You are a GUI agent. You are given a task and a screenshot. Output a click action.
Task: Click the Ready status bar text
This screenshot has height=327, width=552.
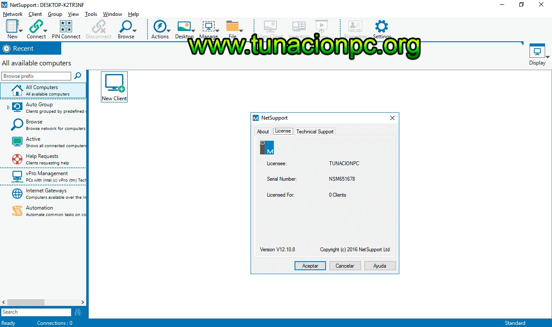(x=8, y=323)
